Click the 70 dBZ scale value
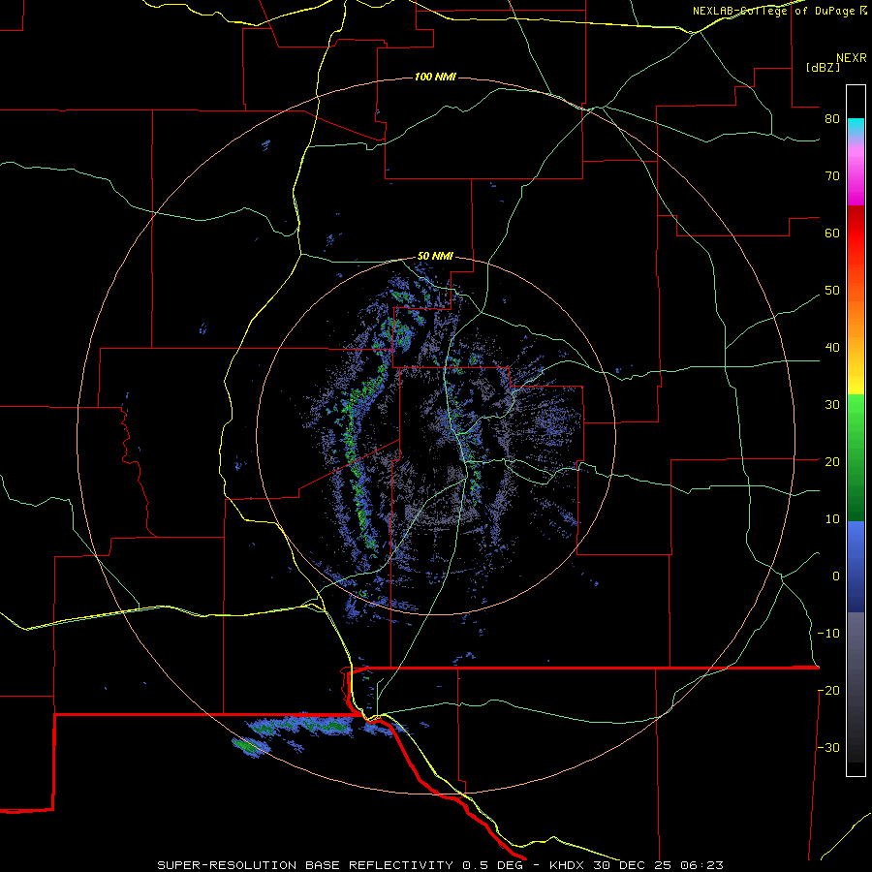872x872 pixels. (832, 175)
